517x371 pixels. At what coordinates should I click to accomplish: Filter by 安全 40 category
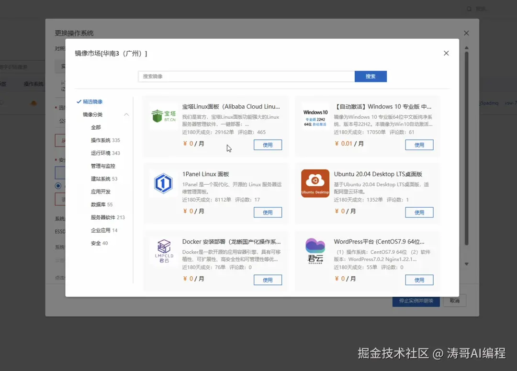(99, 243)
